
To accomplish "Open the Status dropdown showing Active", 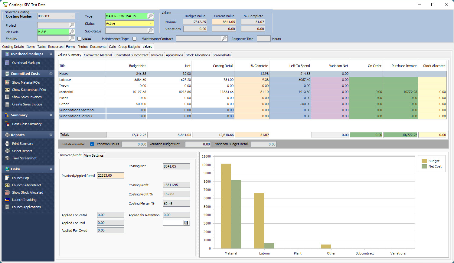I will (x=151, y=23).
